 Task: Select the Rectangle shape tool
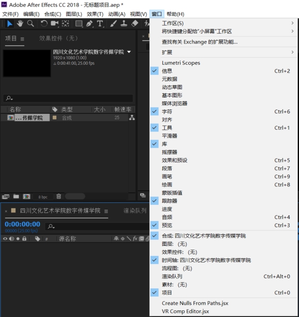tap(79, 24)
